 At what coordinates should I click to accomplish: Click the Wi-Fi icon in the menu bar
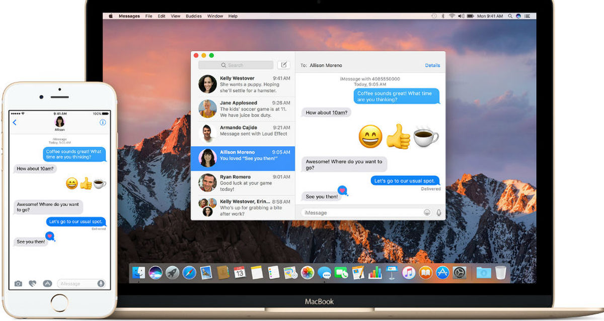(x=451, y=16)
